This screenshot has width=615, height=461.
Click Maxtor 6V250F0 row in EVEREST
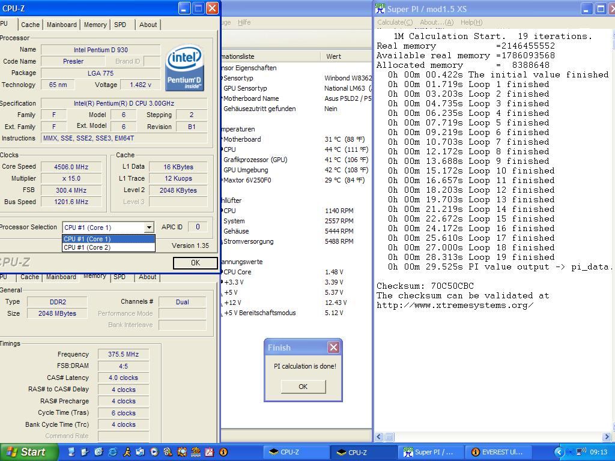(297, 180)
